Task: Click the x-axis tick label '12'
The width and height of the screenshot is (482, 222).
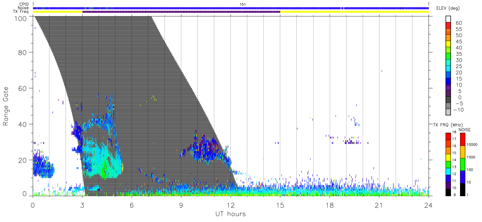Action: click(230, 205)
